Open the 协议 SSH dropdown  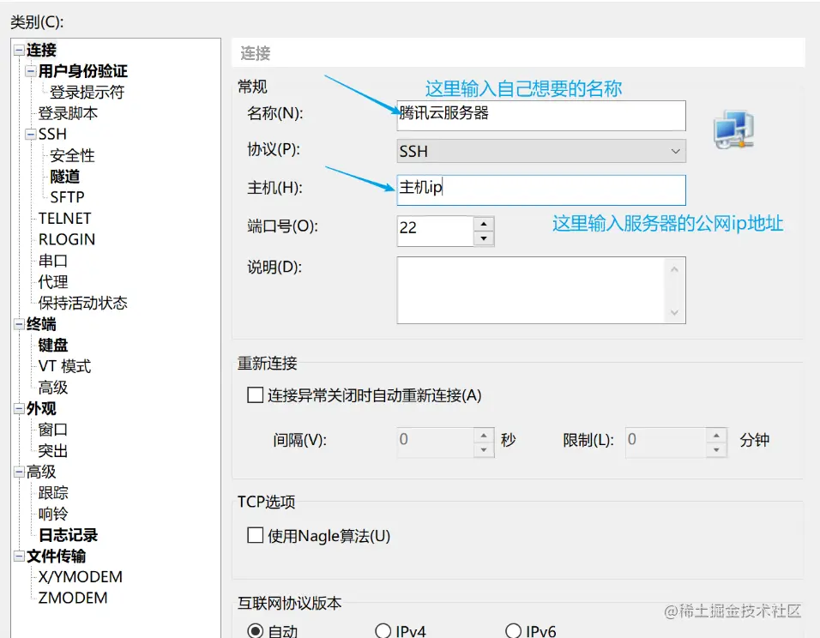[541, 151]
